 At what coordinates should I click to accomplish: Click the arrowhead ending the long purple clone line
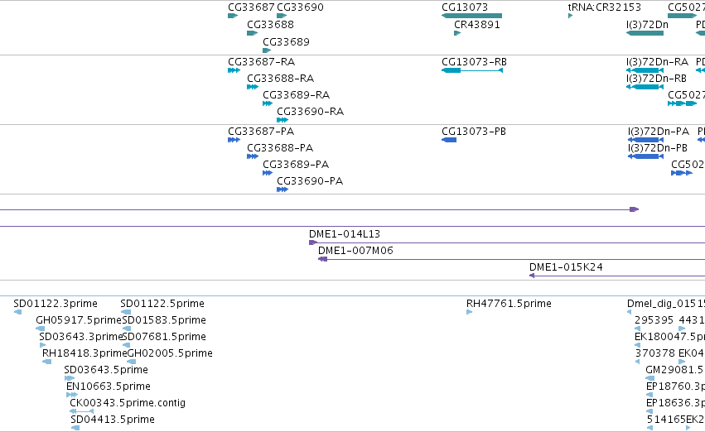[635, 209]
